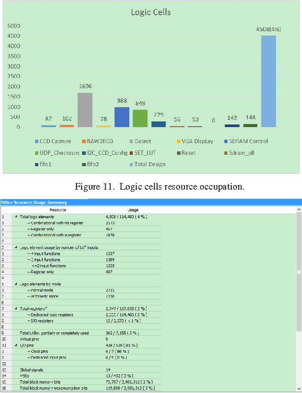Click the Detect bar labeled 1696

85,109
